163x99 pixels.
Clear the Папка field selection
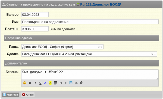click(99, 47)
